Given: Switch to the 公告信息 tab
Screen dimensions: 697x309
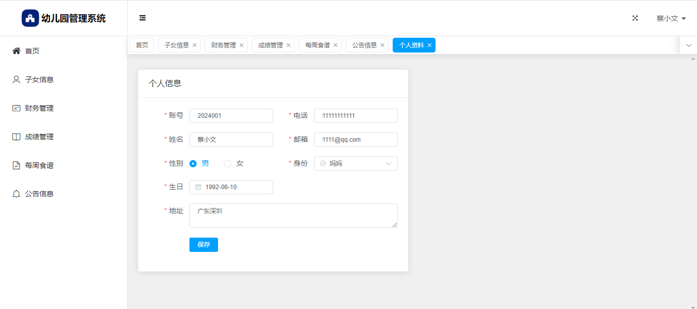Looking at the screenshot, I should pos(364,45).
